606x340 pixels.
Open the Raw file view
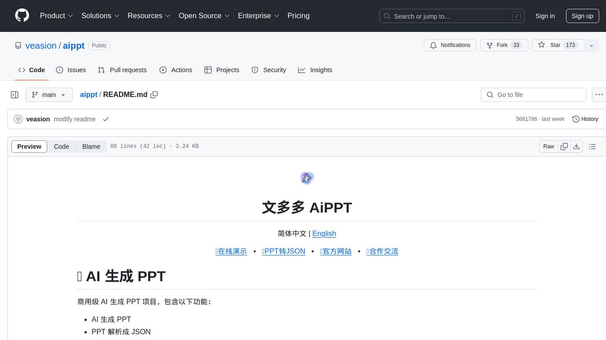pyautogui.click(x=549, y=146)
